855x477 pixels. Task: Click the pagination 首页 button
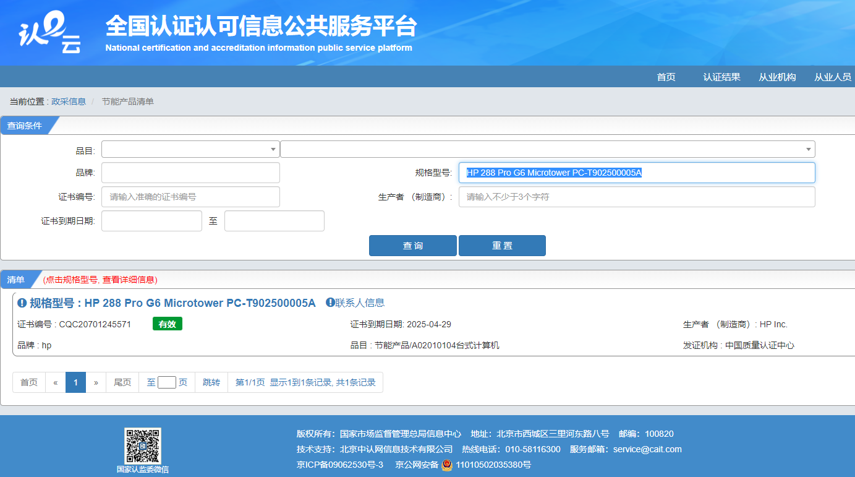tap(29, 382)
